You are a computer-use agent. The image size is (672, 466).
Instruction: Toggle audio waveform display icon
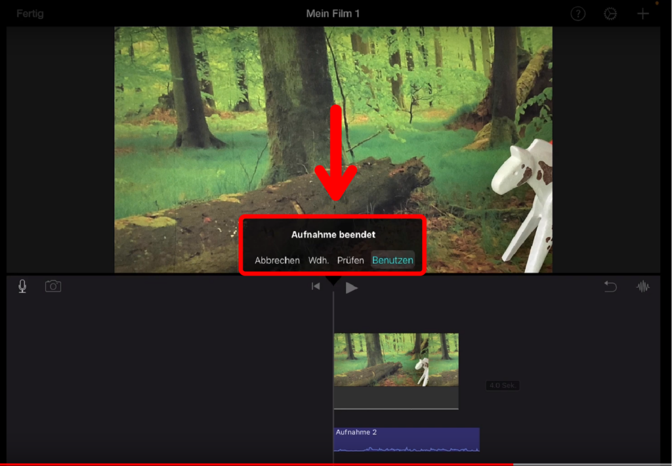643,287
